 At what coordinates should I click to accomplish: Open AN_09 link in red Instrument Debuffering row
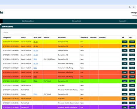click(36, 72)
